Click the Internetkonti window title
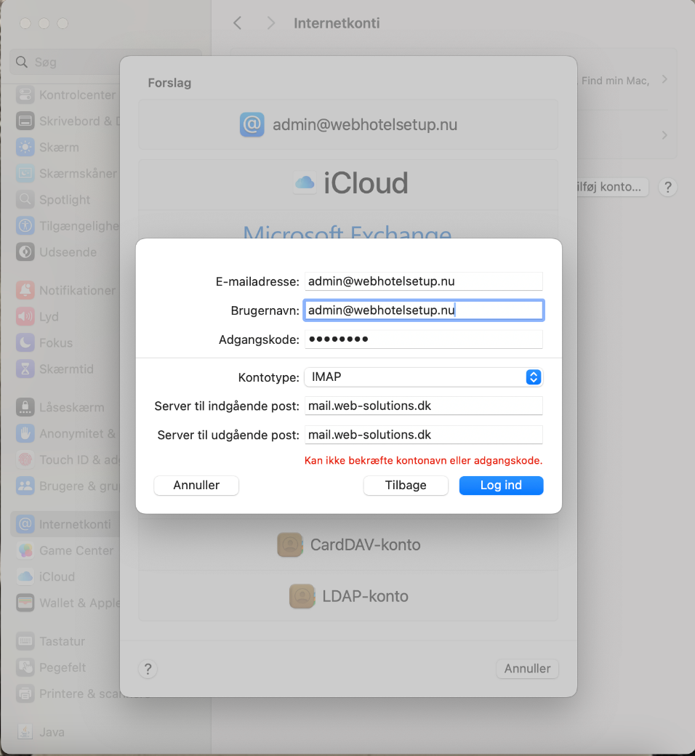This screenshot has height=756, width=695. click(x=337, y=23)
